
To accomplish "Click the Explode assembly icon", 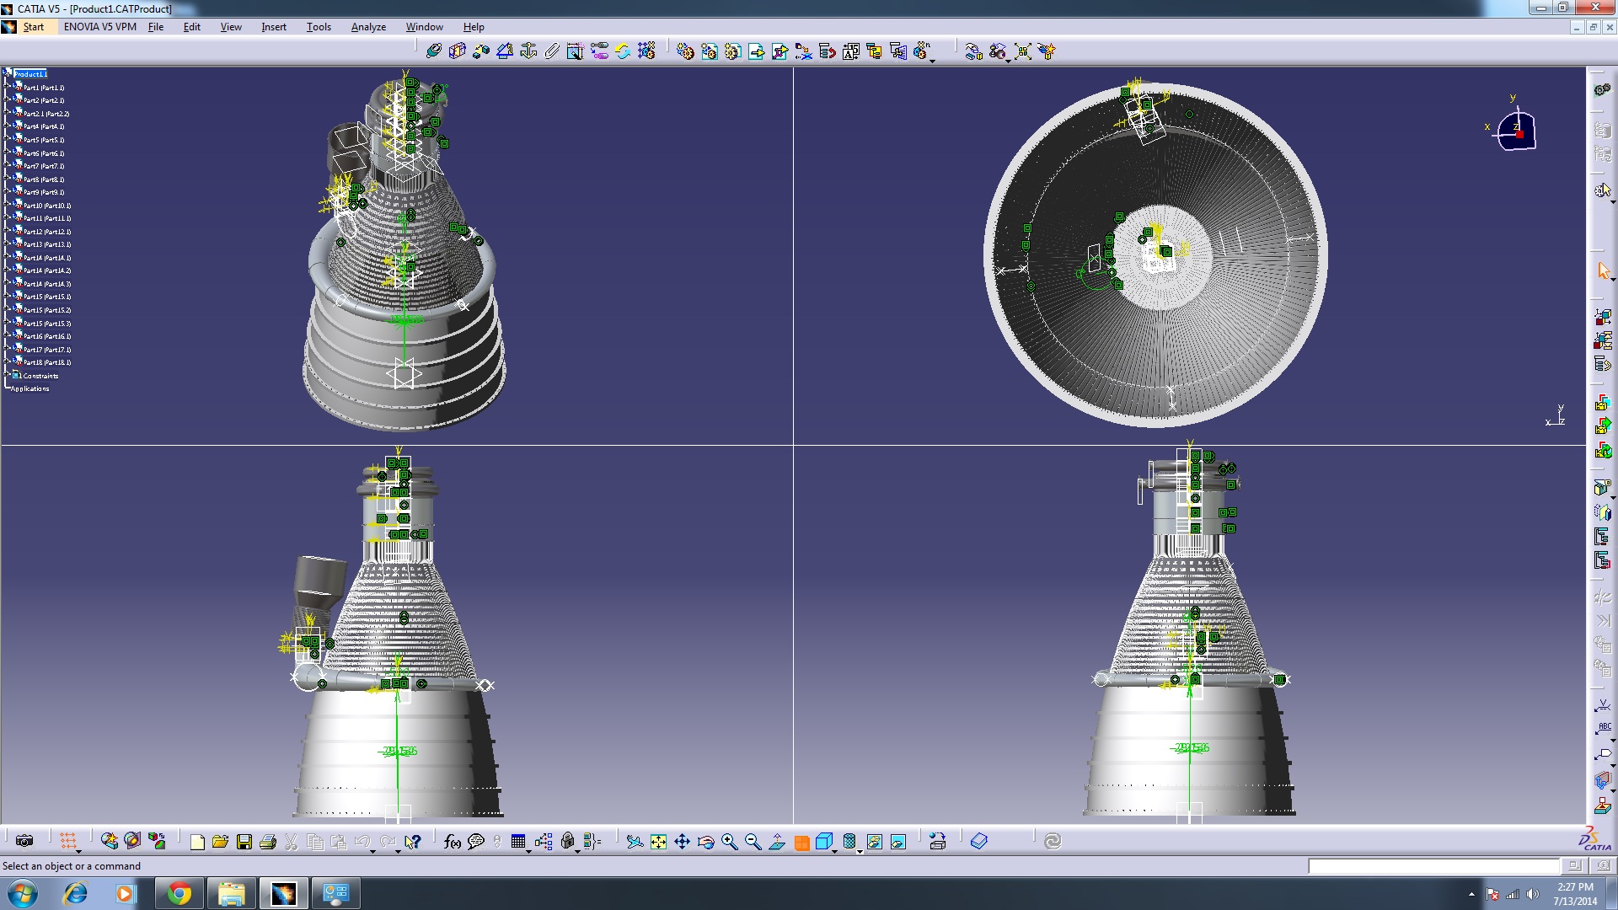I will click(1023, 51).
